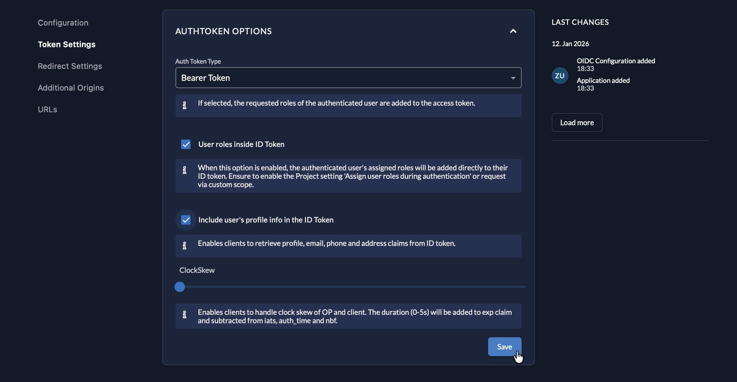This screenshot has height=382, width=737.
Task: Open the Auth Token Type dropdown
Action: pos(343,78)
